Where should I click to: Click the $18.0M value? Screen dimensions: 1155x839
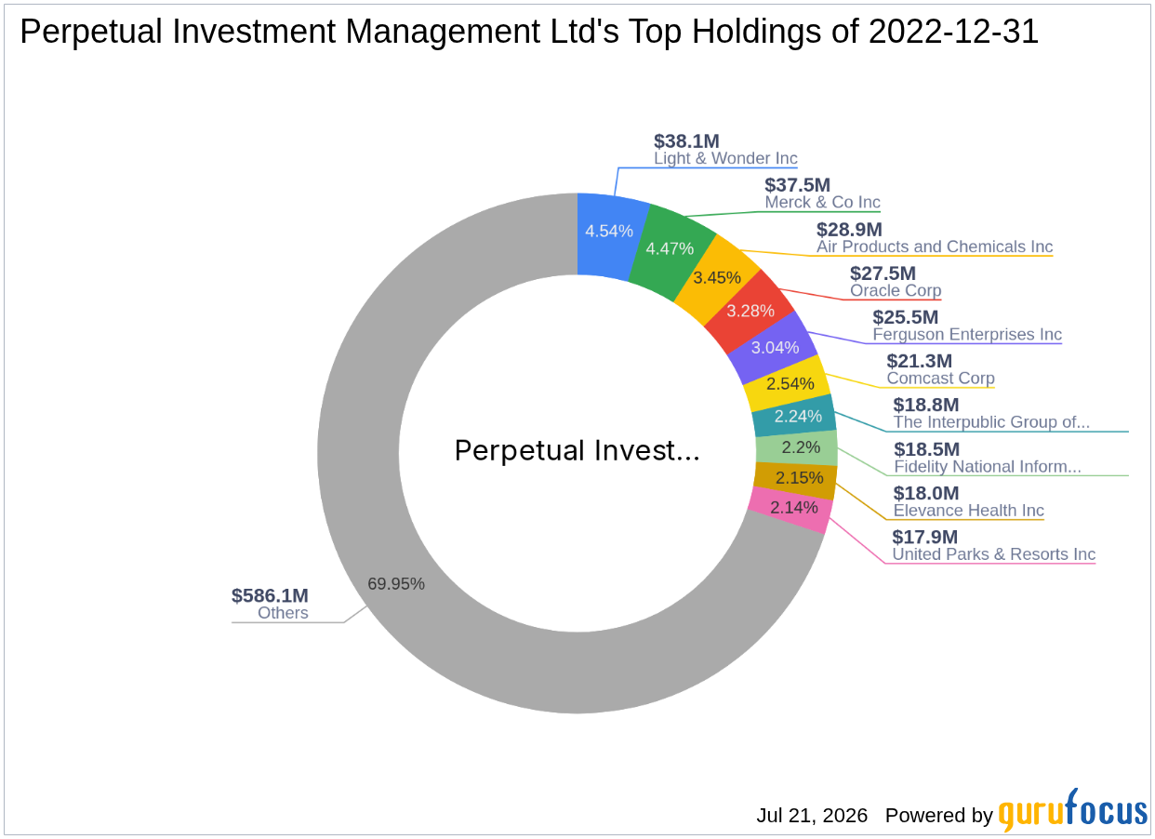click(x=926, y=493)
